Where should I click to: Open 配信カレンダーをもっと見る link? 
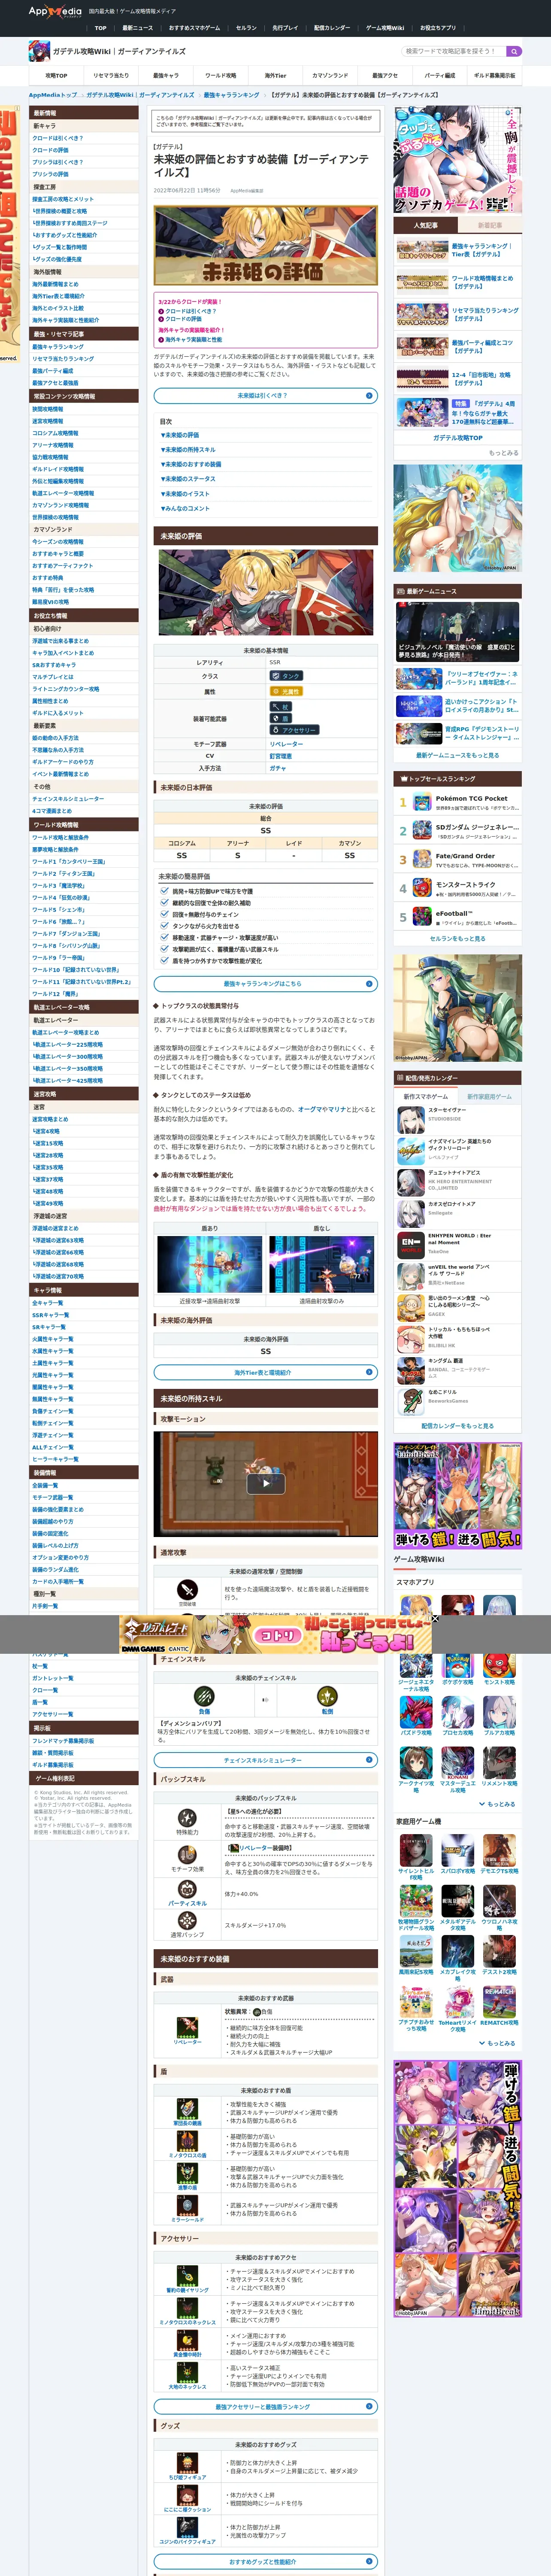point(457,1426)
